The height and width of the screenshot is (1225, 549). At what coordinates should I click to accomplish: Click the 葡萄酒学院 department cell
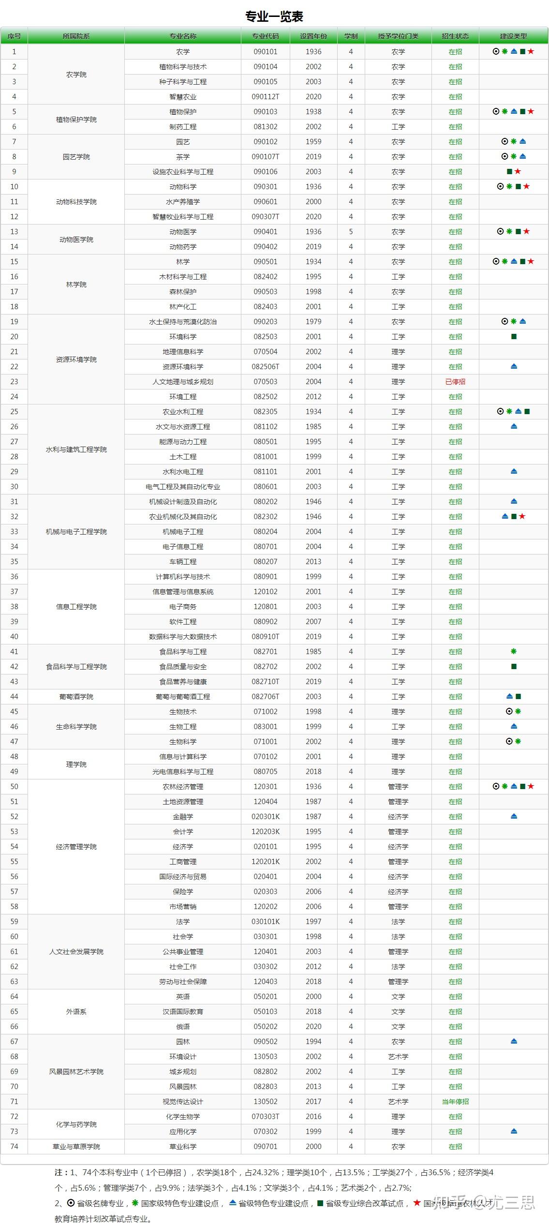[76, 697]
